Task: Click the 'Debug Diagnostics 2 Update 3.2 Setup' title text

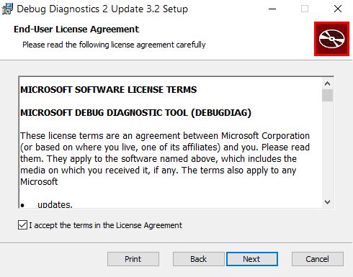Action: point(102,9)
